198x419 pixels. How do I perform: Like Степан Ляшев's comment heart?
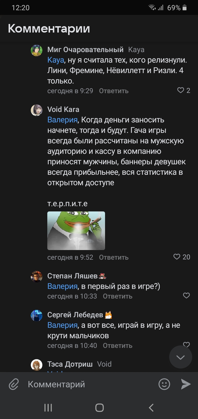(x=186, y=296)
